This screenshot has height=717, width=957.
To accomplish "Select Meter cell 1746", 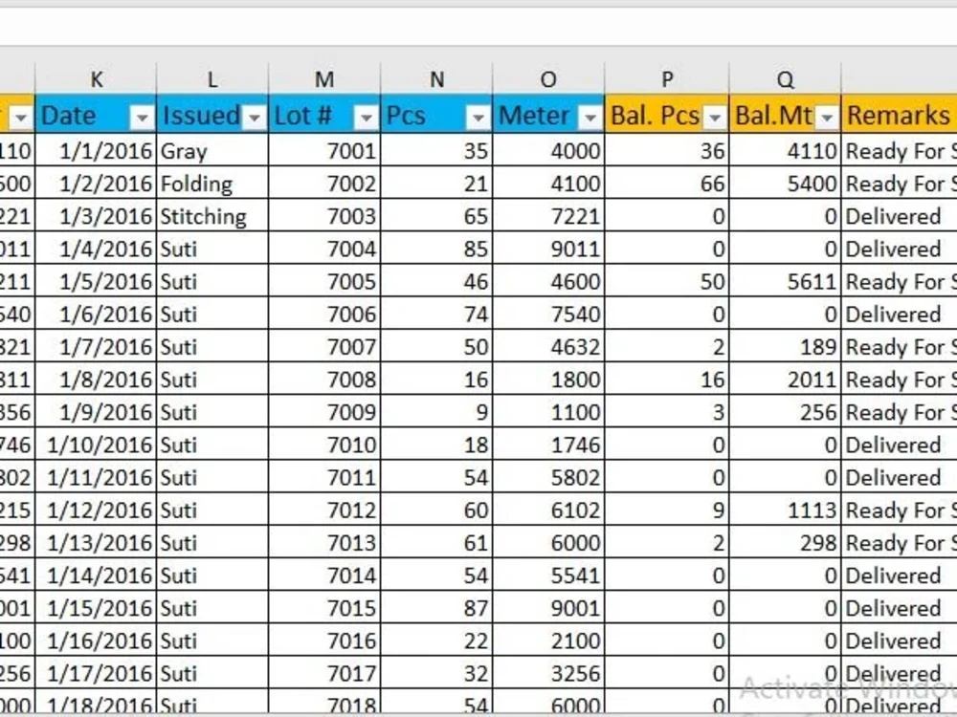I will pyautogui.click(x=548, y=445).
